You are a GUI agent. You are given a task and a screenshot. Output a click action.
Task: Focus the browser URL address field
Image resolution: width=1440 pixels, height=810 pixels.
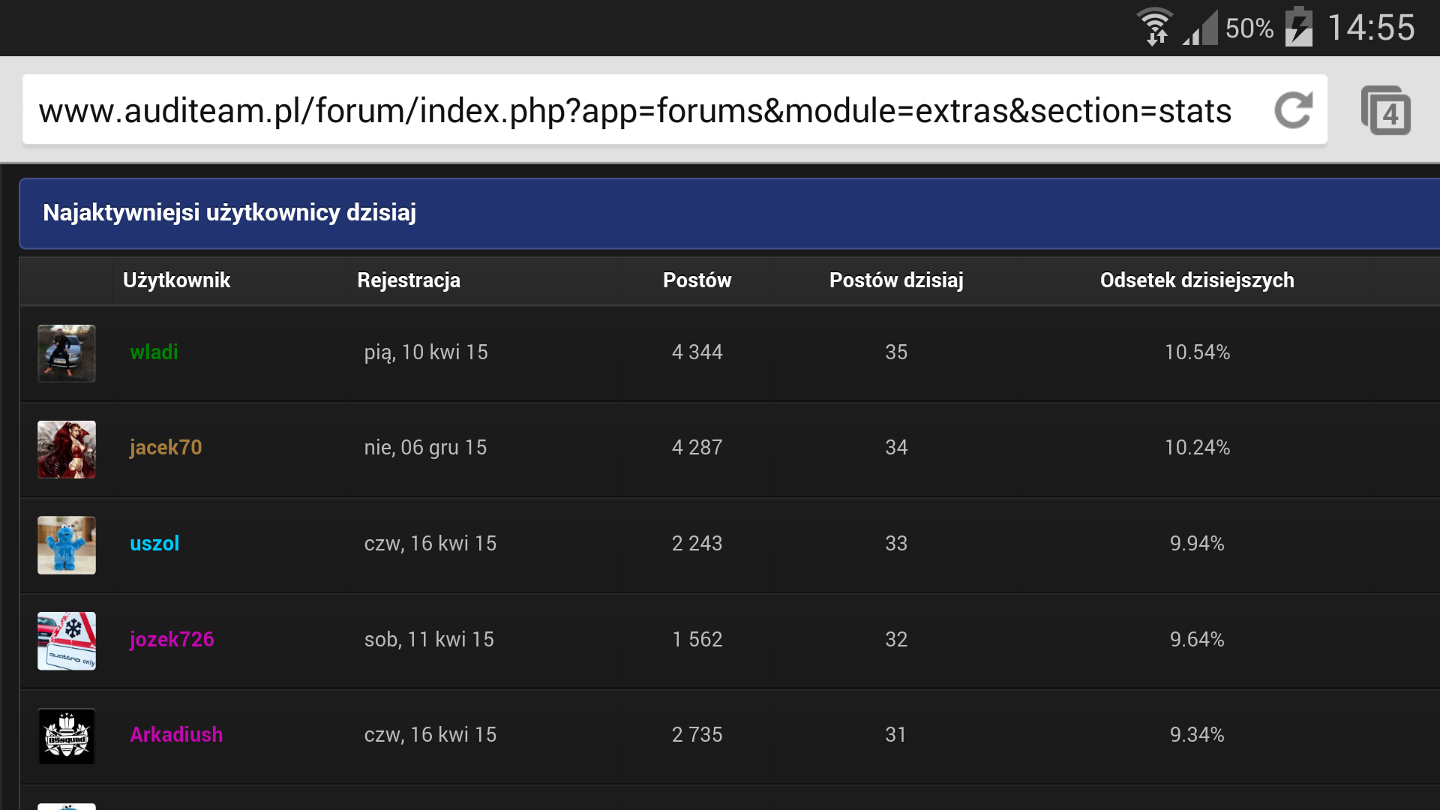634,110
